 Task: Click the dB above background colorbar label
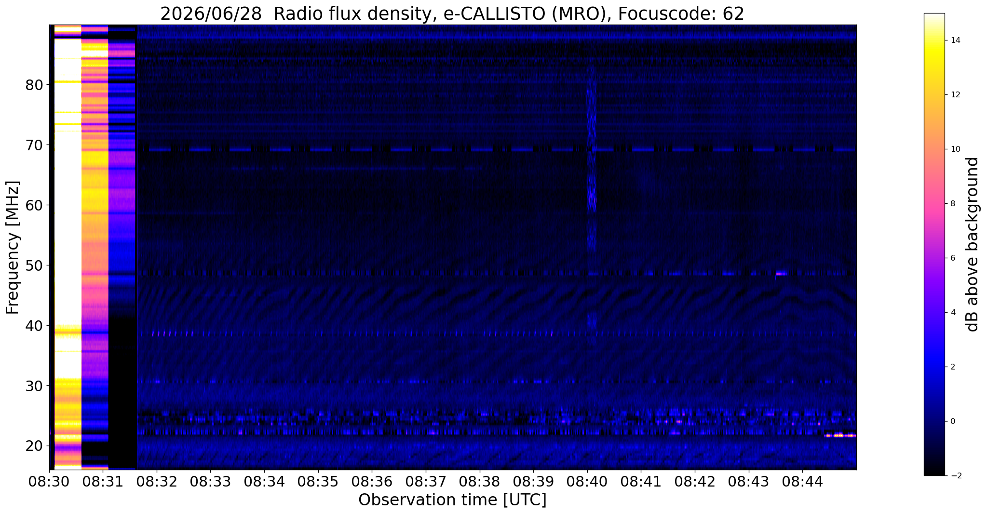click(973, 244)
